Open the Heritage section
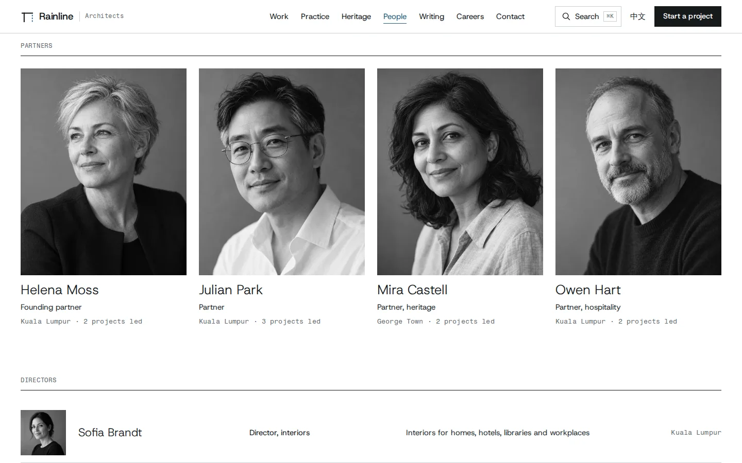Screen dimensions: 742x463 [x=356, y=16]
